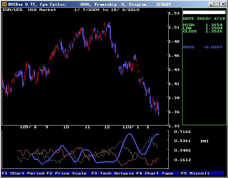Click the 1.43 price axis label
Image resolution: width=228 pixels, height=178 pixels.
point(174,69)
